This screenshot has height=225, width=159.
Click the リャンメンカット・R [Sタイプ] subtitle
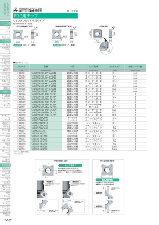[x=29, y=21]
